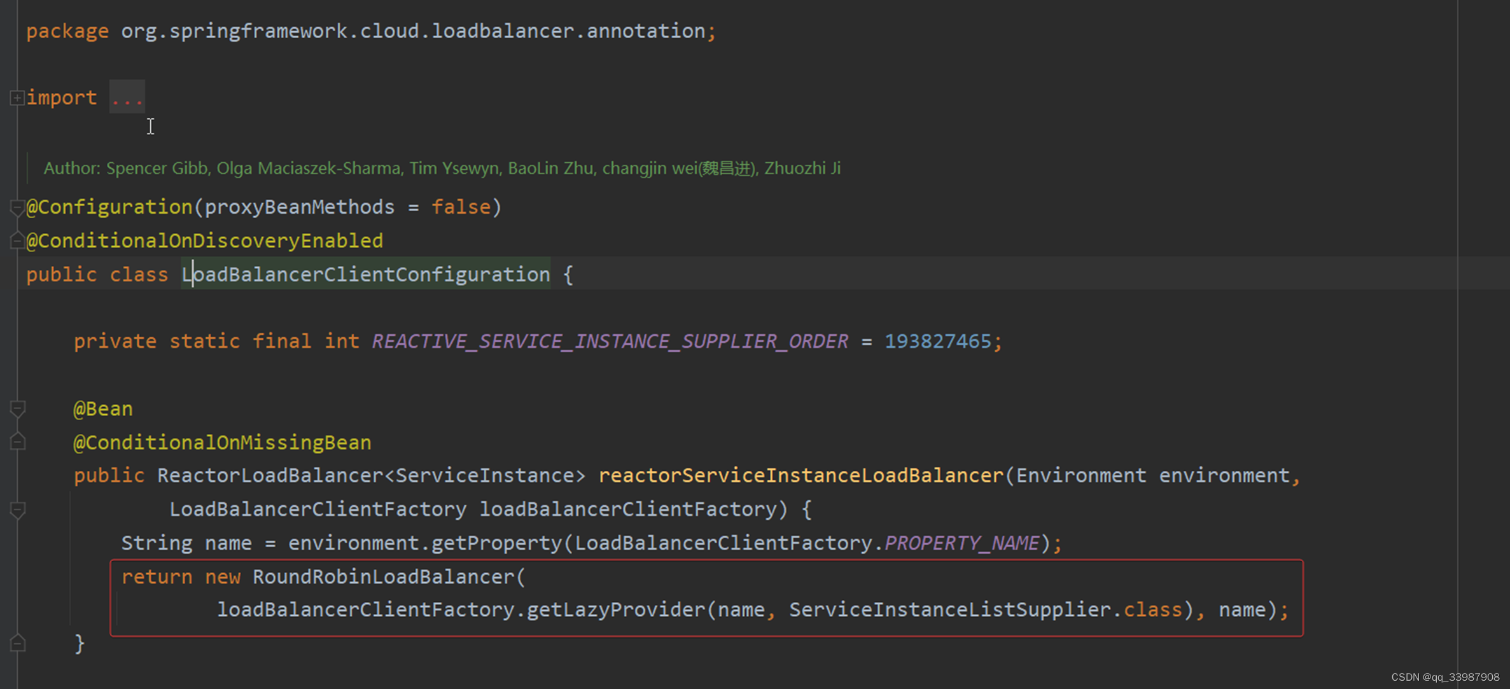Click the REACTIVE_SERVICE_INSTANCE_SUPPLIER_ORDER constant
This screenshot has height=689, width=1510.
tap(610, 341)
